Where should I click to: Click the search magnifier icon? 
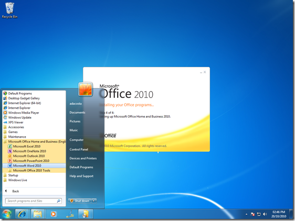click(58, 201)
